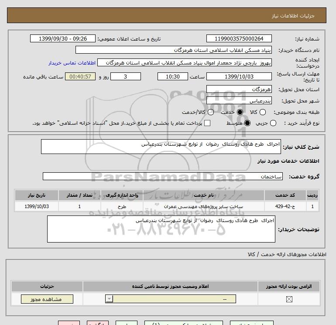Click the شماره نیاز field 1199003575000264

pos(239,38)
